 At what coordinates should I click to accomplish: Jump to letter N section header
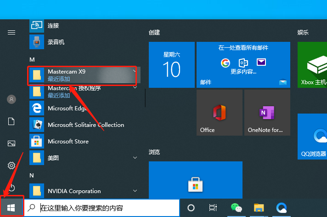pos(32,176)
